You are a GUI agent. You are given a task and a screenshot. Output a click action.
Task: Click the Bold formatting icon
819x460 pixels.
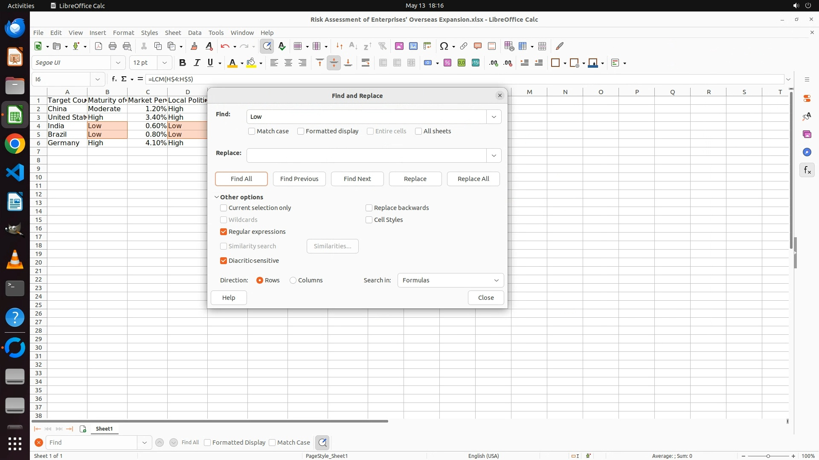pos(183,63)
